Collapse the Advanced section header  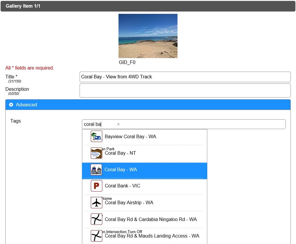[148, 105]
